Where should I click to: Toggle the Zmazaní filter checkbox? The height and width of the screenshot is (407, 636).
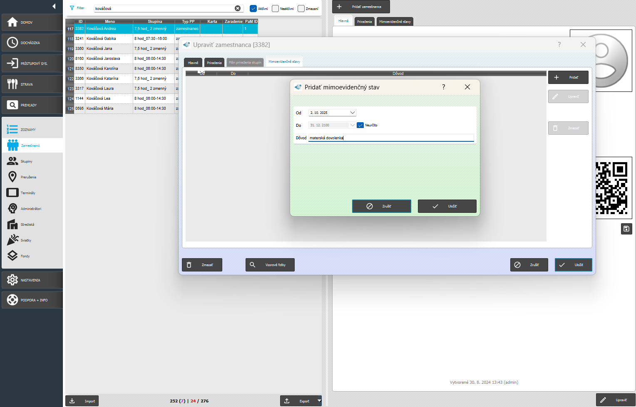(301, 8)
